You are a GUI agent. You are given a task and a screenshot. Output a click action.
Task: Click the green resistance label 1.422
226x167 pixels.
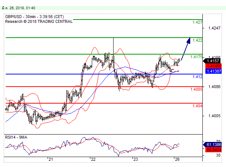197,40
